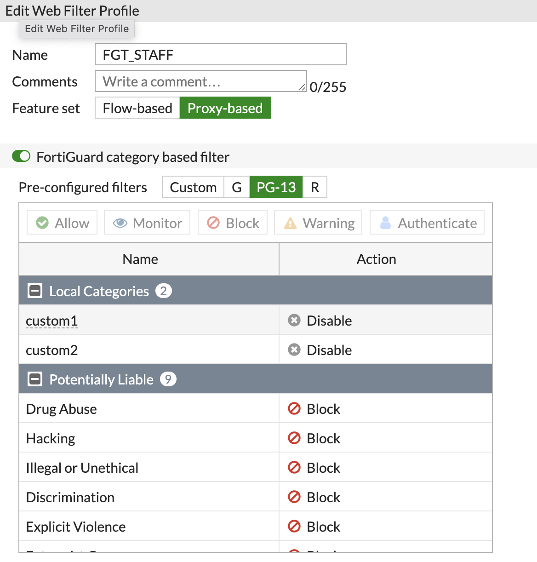This screenshot has width=537, height=562.
Task: Click the Block icon beside Explicit Violence
Action: click(x=294, y=527)
